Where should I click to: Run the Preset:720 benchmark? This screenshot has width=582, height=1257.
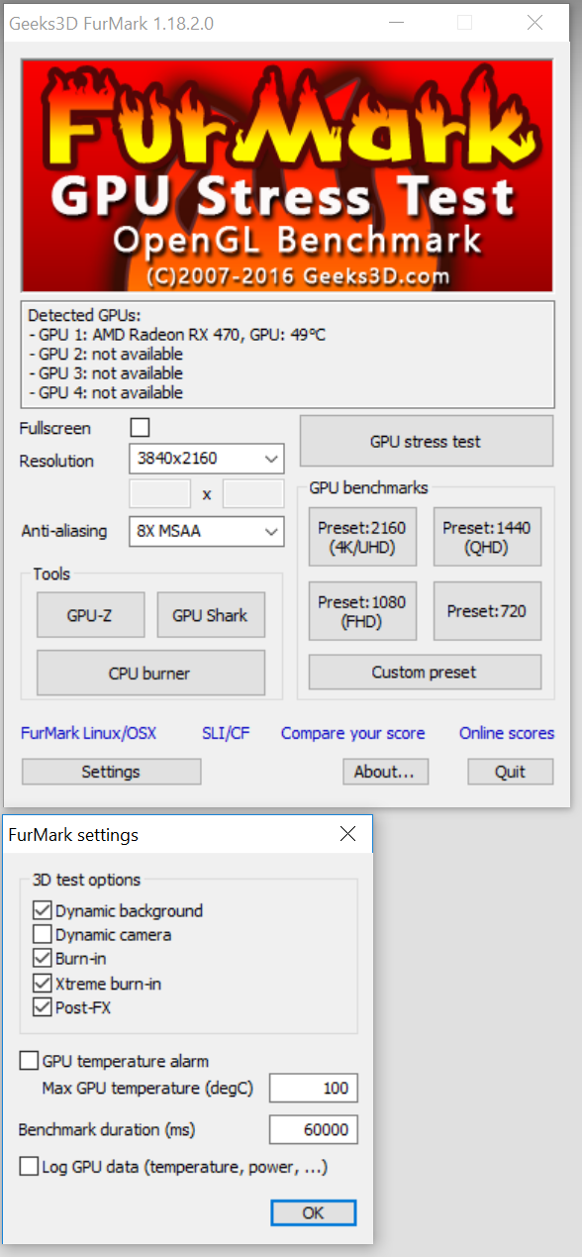[x=487, y=611]
